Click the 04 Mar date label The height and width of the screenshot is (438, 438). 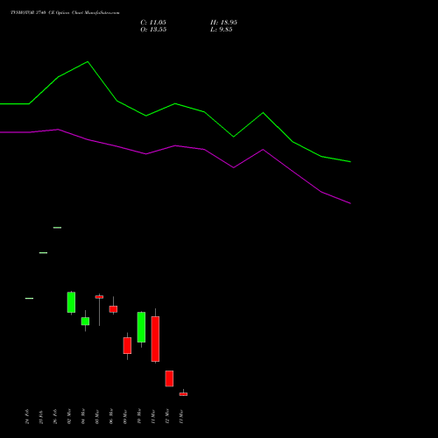pos(83,416)
